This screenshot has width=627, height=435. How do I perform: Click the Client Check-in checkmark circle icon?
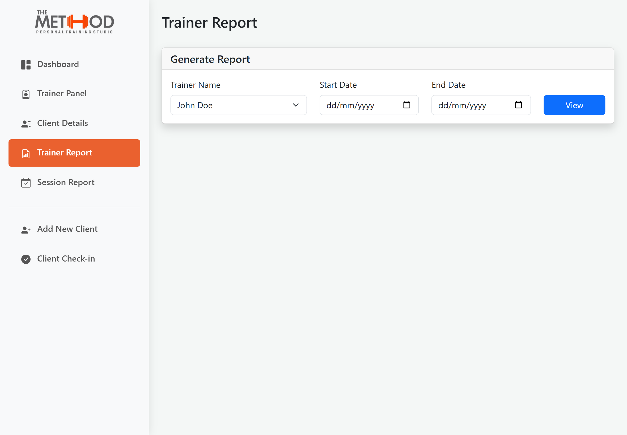click(26, 259)
